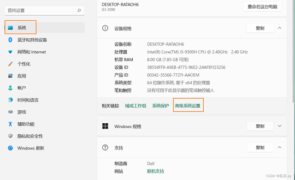Click the 查找设置 search field
Viewport: 295px width, 180px height.
(44, 10)
